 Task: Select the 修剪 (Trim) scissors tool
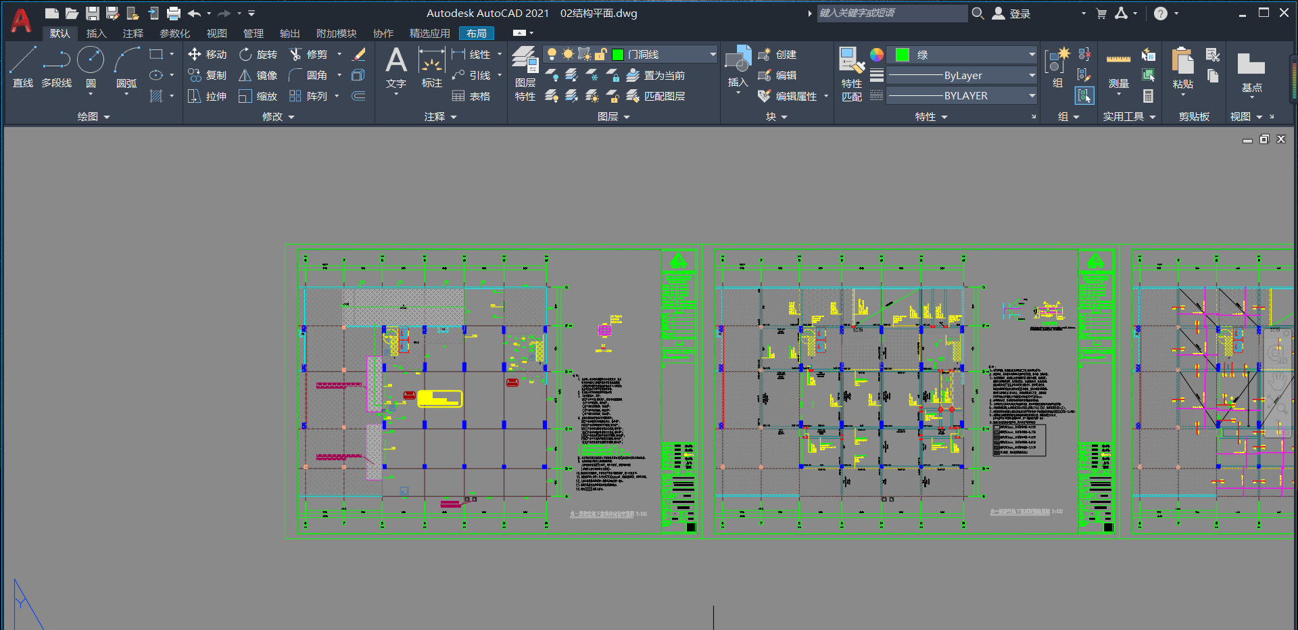coord(308,54)
